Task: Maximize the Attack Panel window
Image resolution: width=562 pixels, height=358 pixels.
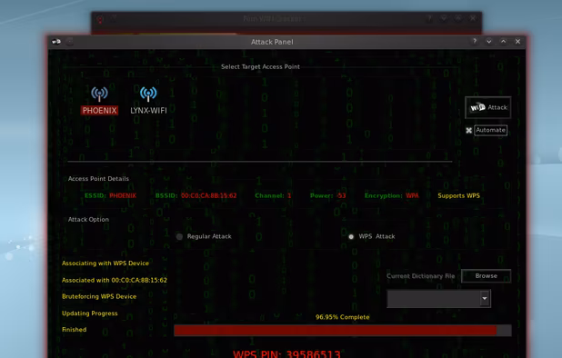Action: 503,42
